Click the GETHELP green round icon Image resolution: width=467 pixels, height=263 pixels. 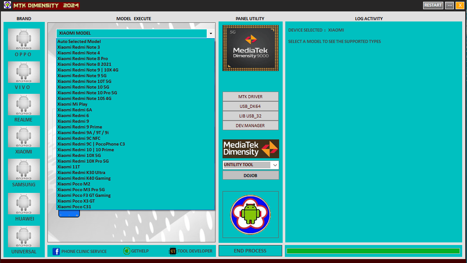(x=126, y=251)
